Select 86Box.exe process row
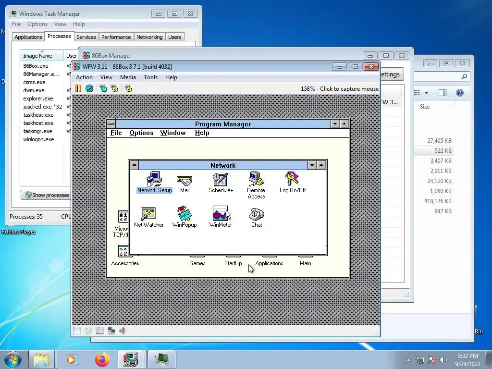Image resolution: width=492 pixels, height=369 pixels. [46, 66]
